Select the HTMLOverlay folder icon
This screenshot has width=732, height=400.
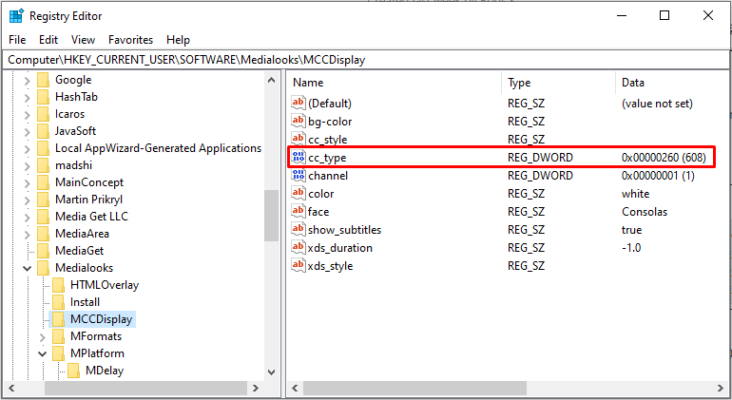pos(58,285)
